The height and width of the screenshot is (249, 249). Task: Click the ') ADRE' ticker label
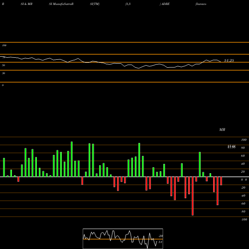pos(165,4)
